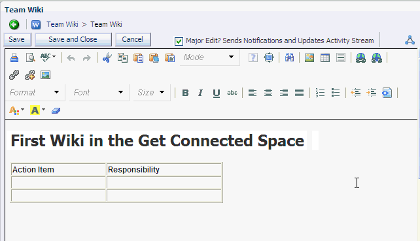Toggle bold formatting
Viewport: 420px width, 241px height.
185,93
